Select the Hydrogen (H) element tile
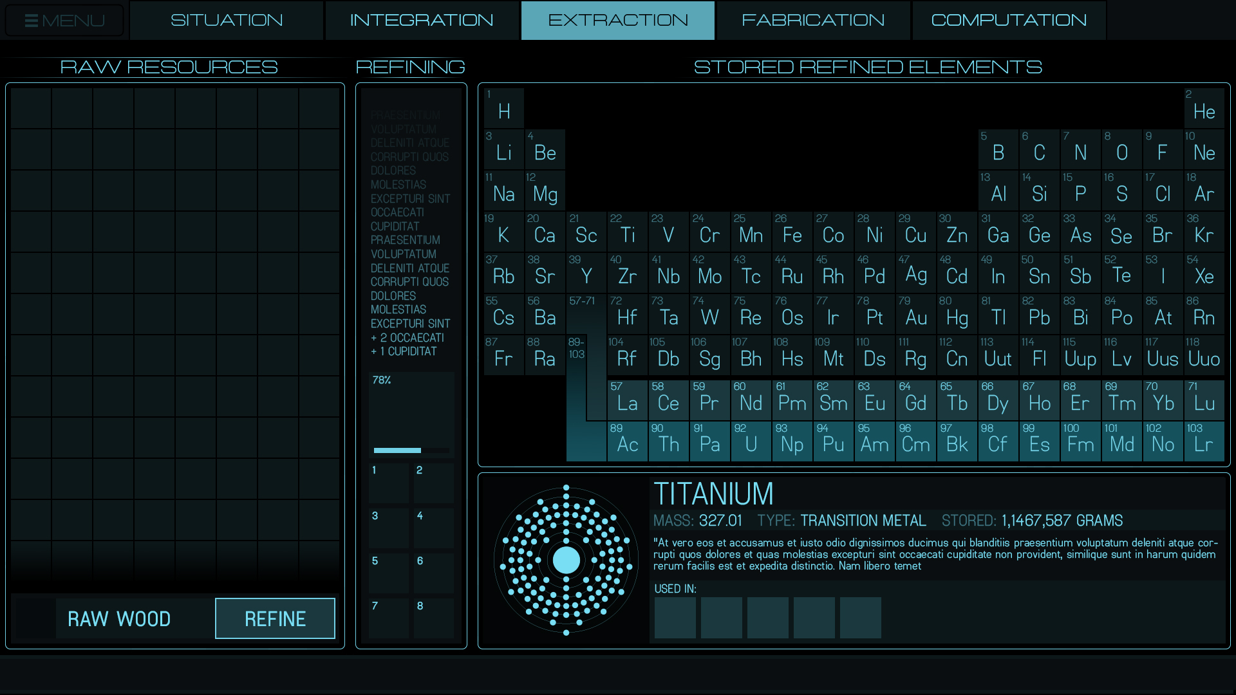The width and height of the screenshot is (1236, 695). (503, 107)
